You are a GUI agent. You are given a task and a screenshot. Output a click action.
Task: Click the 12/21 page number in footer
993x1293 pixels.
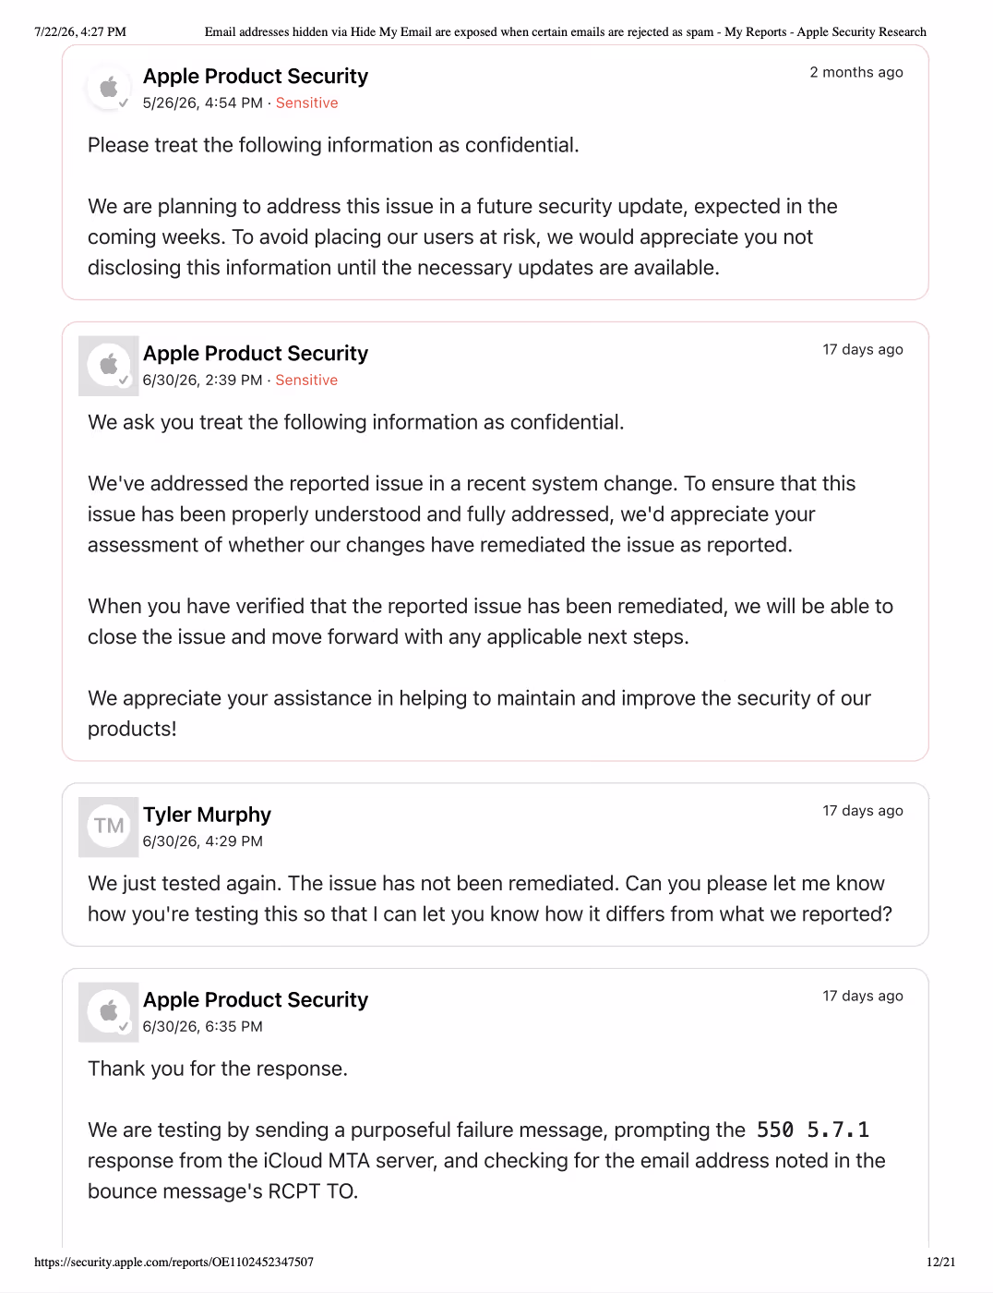click(x=941, y=1262)
